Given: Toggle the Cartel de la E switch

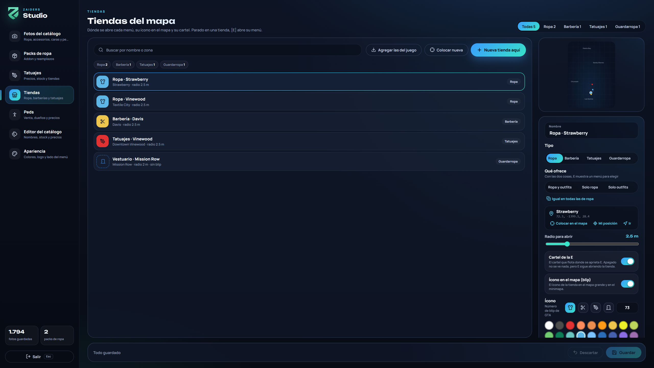Looking at the screenshot, I should click(627, 261).
